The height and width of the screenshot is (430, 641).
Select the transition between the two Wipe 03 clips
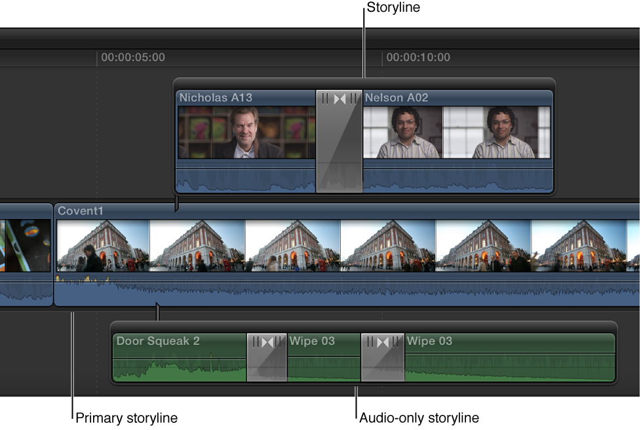383,358
